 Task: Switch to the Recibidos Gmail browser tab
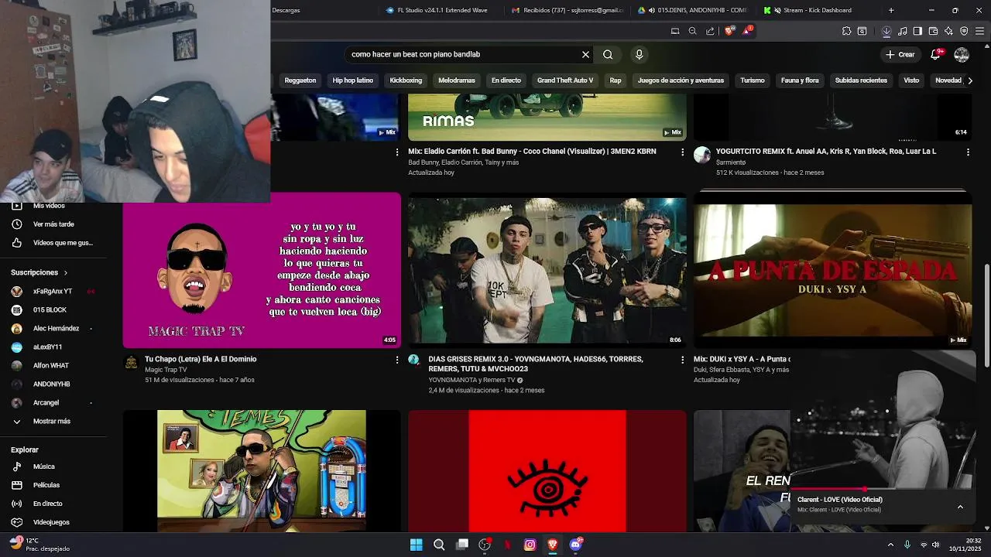click(568, 10)
